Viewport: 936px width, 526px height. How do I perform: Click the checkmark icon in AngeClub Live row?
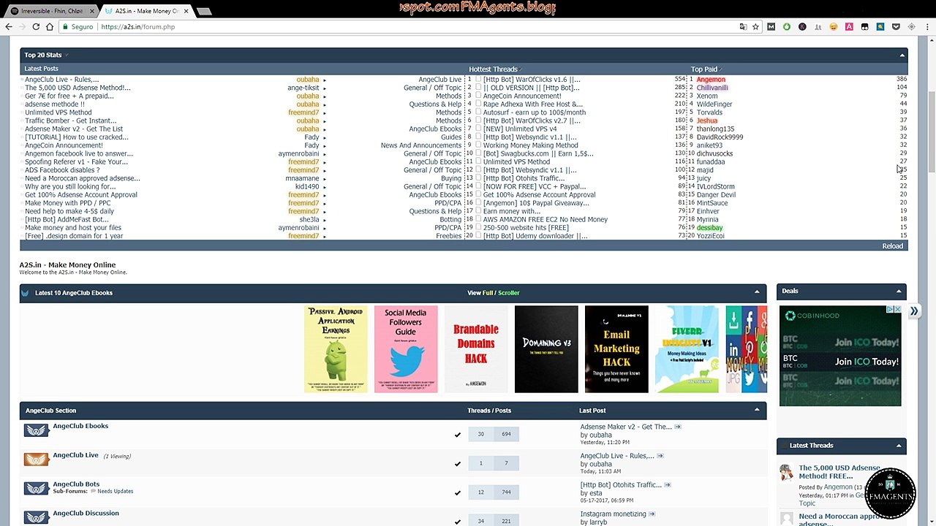[458, 464]
